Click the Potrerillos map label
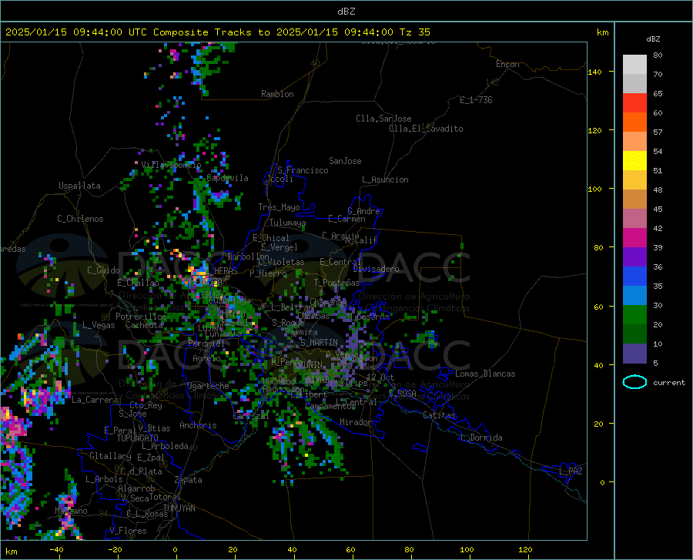Viewport: 693px width, 560px height. click(141, 317)
